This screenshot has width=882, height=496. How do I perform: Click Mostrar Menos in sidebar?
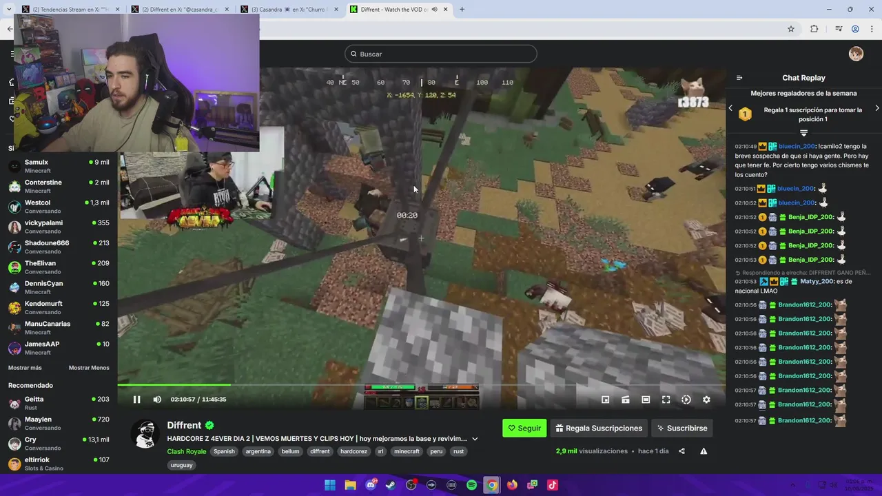point(89,368)
